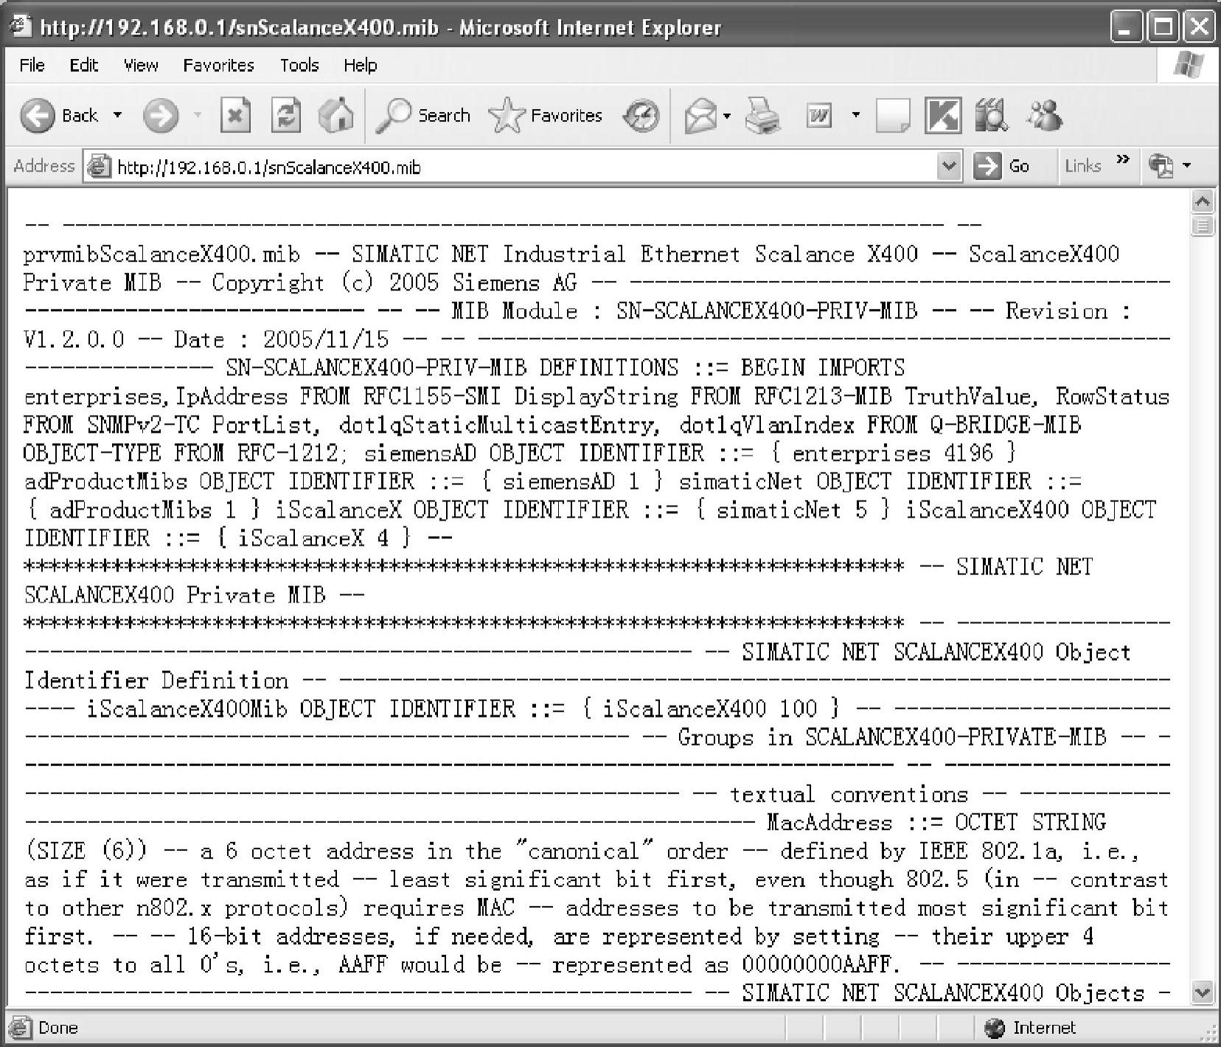Click the Windows flag logo throbber
1221x1047 pixels.
1189,65
